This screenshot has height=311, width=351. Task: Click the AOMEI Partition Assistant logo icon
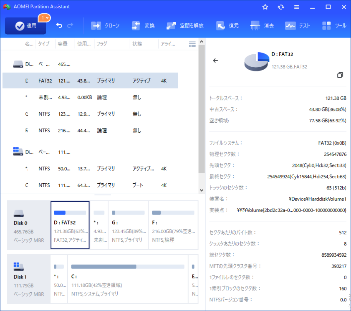[x=7, y=7]
